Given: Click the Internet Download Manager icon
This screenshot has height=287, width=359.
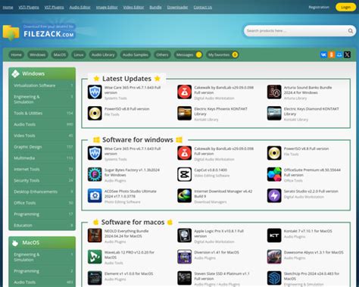Looking at the screenshot, I should click(x=184, y=195).
